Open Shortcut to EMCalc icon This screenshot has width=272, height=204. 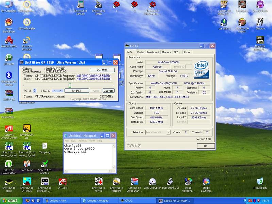81,8
